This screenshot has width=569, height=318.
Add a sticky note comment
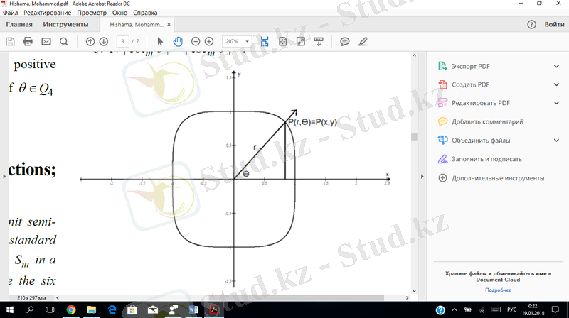pos(344,42)
